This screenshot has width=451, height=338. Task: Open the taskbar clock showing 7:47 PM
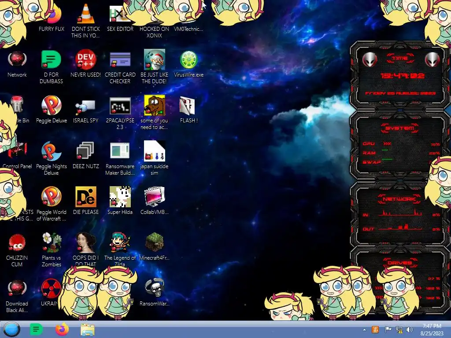coord(432,330)
